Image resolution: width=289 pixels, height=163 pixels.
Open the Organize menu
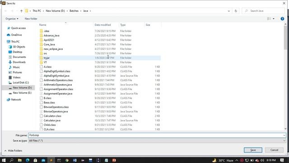12,19
